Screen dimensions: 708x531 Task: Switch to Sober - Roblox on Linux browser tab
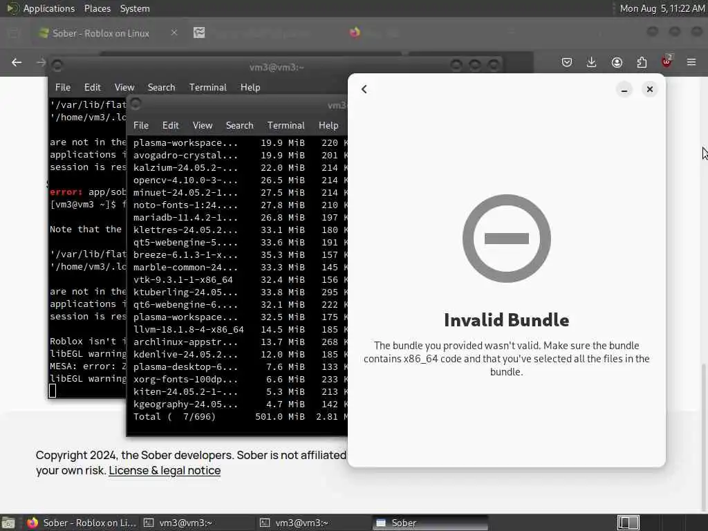(x=101, y=33)
